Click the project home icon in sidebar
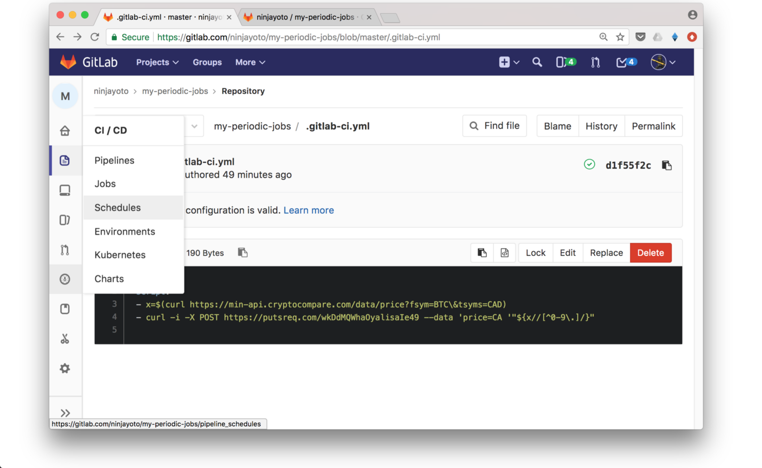This screenshot has width=762, height=468. [x=65, y=130]
